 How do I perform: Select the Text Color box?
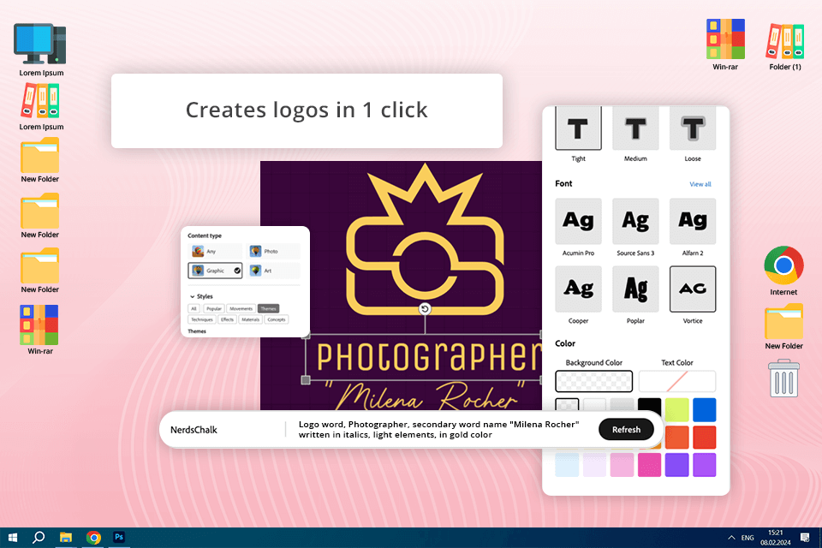pyautogui.click(x=676, y=381)
